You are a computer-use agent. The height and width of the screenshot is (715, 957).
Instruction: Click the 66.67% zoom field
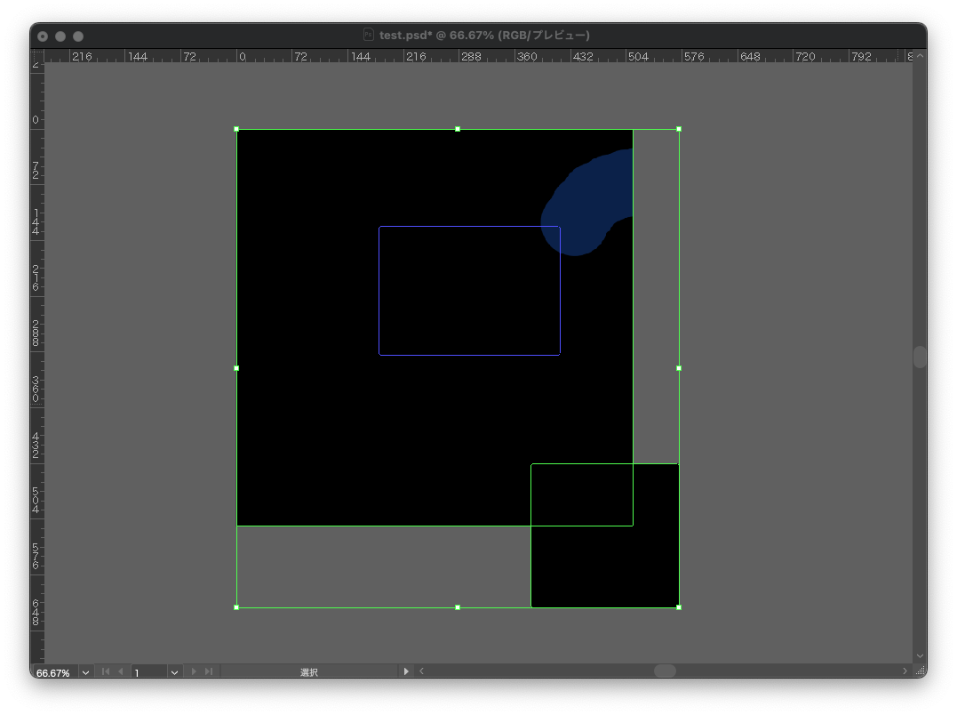tap(54, 672)
